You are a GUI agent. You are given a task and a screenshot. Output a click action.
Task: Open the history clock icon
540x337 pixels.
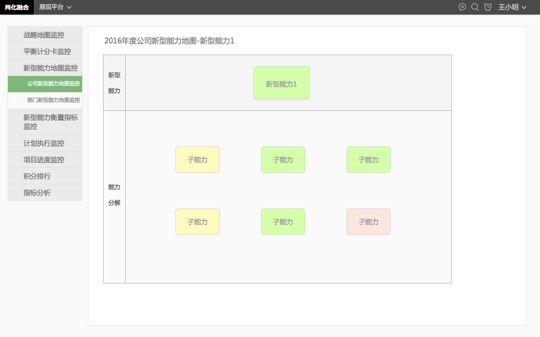coord(487,7)
